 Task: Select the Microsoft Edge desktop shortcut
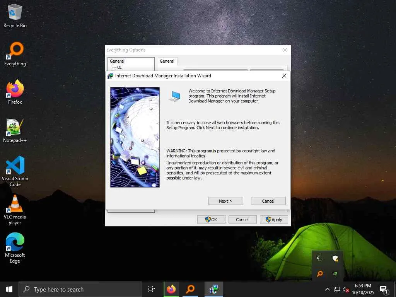(x=15, y=248)
